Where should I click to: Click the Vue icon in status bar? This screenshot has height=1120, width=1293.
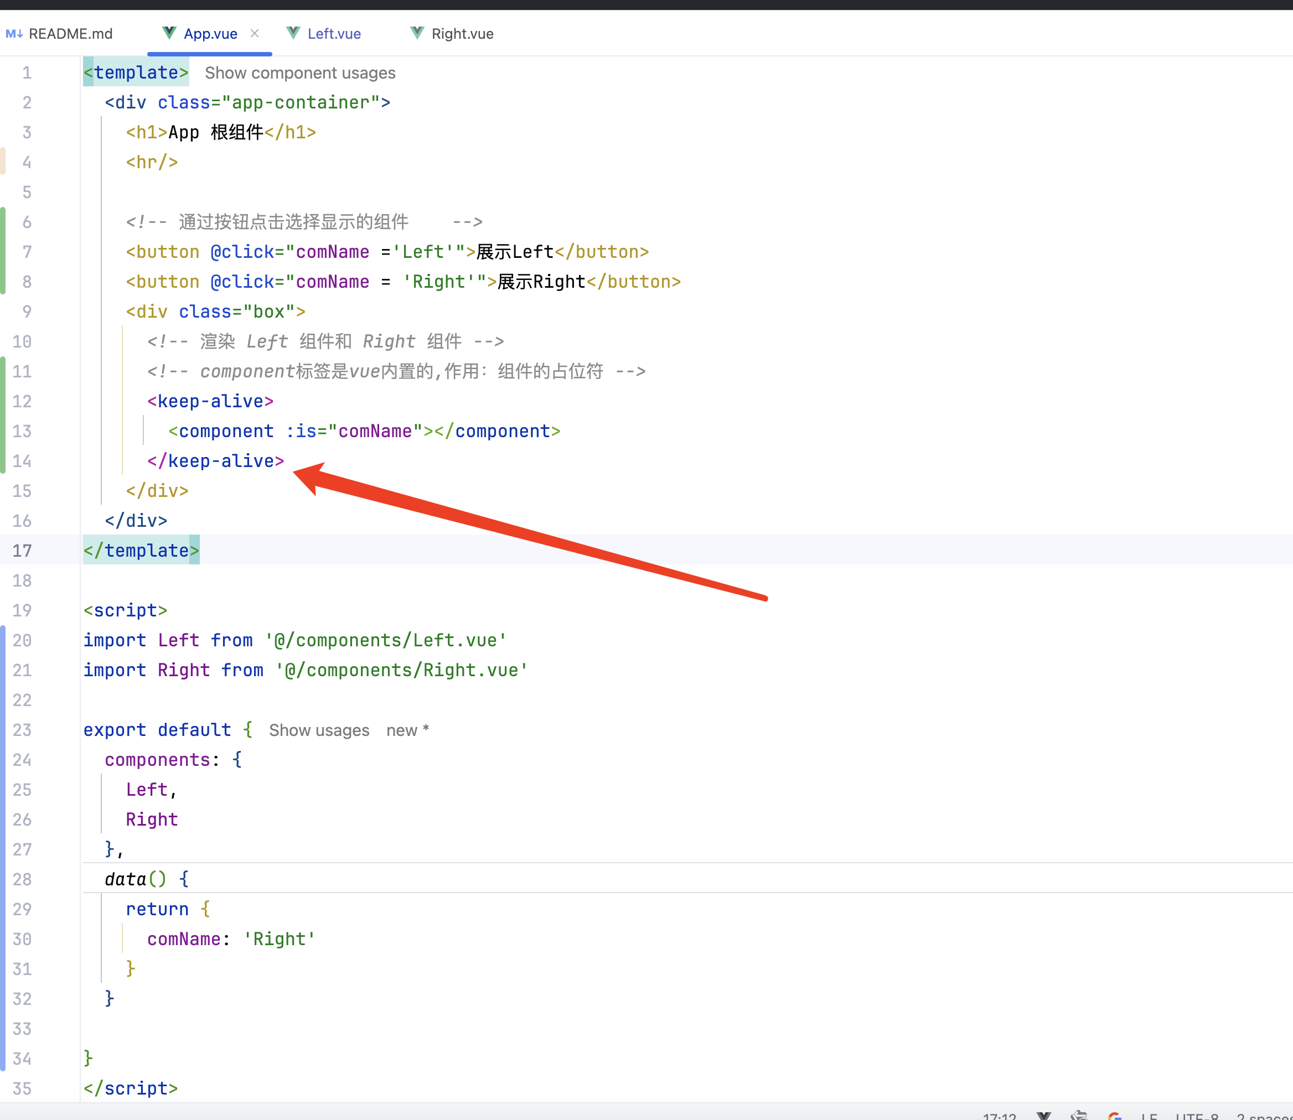point(1043,1116)
